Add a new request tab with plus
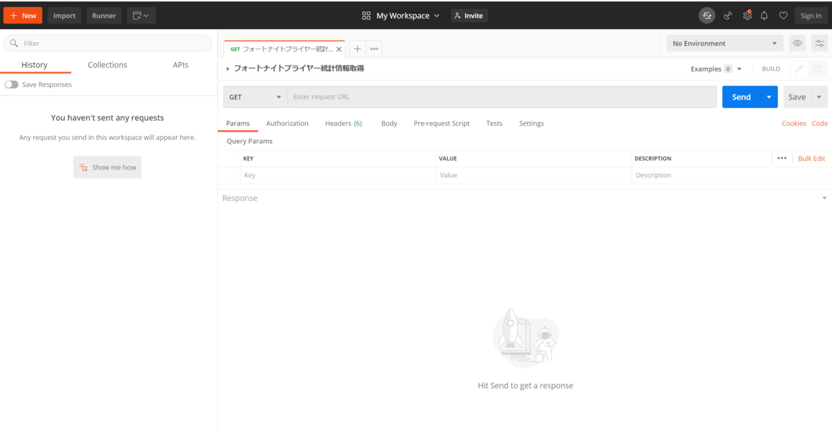832x428 pixels. (x=357, y=48)
